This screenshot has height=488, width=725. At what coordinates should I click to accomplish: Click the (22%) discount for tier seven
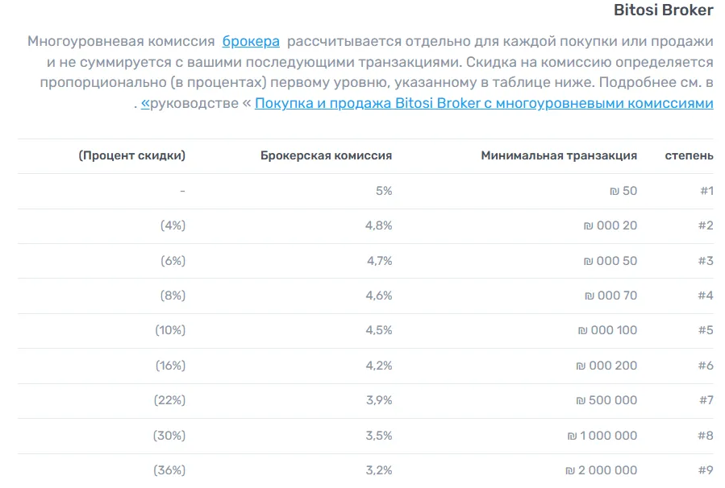(x=169, y=400)
